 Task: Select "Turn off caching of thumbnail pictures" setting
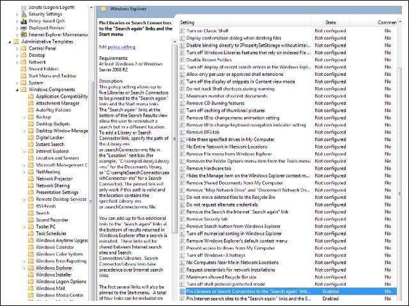tap(226, 110)
